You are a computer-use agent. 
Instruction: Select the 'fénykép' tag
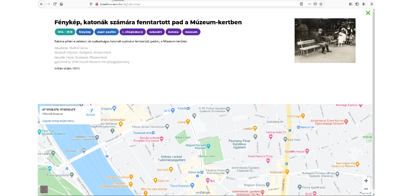pos(85,32)
